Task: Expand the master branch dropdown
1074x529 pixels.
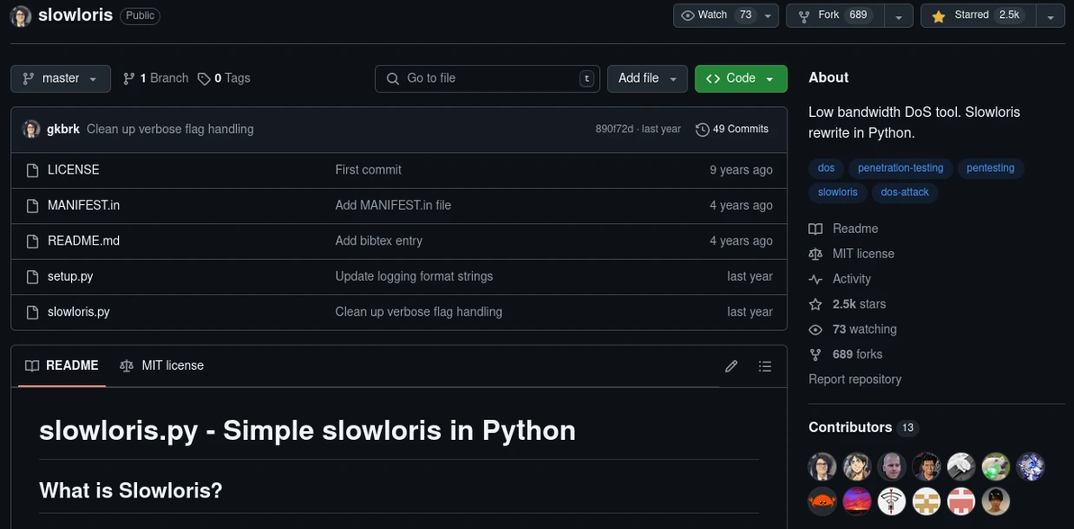Action: (x=60, y=78)
